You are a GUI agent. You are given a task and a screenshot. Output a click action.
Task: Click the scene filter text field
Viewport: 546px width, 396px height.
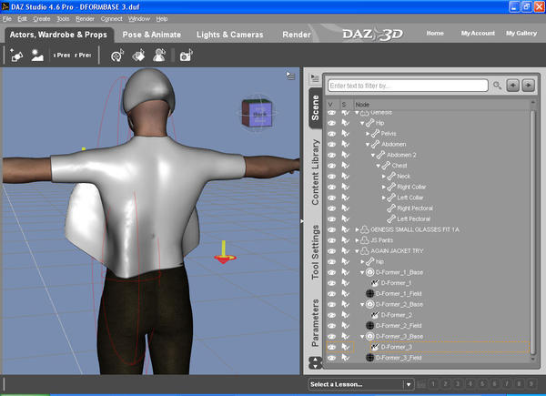click(x=408, y=86)
